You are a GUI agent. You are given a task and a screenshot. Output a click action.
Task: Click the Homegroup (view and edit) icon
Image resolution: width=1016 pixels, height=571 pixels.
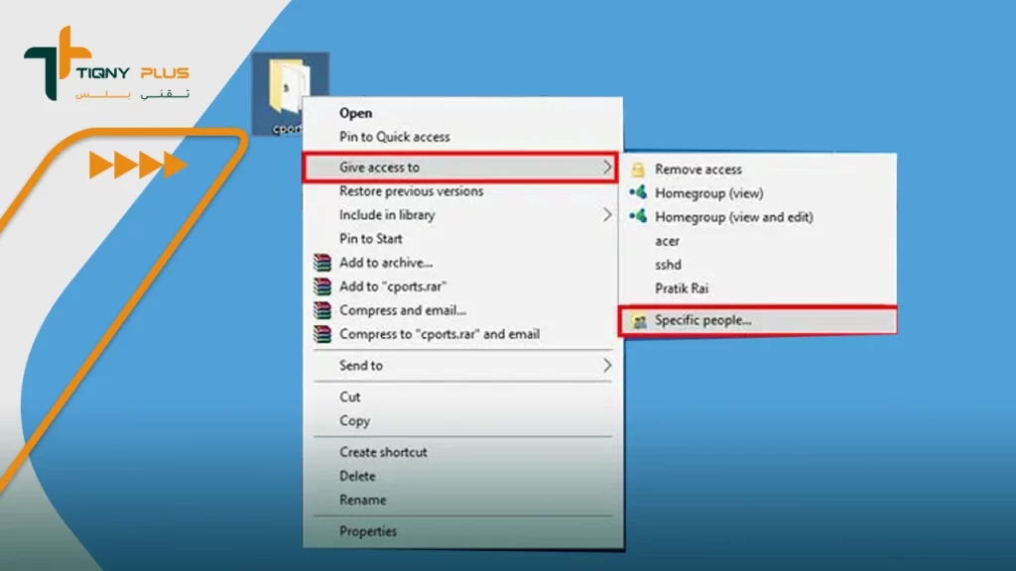tap(638, 216)
